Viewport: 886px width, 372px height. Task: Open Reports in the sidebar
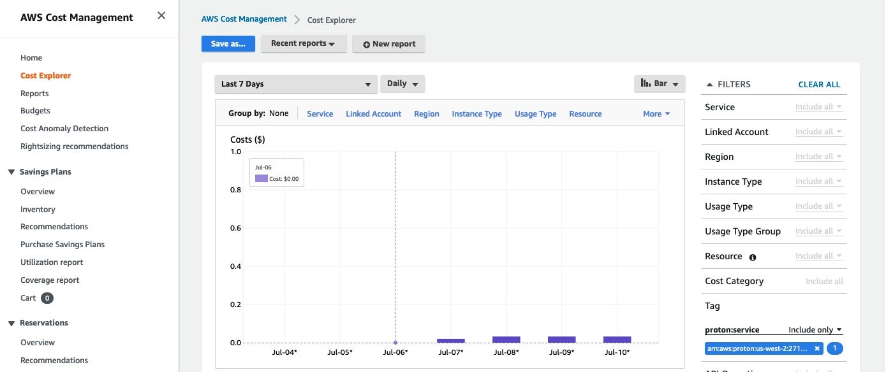(34, 94)
